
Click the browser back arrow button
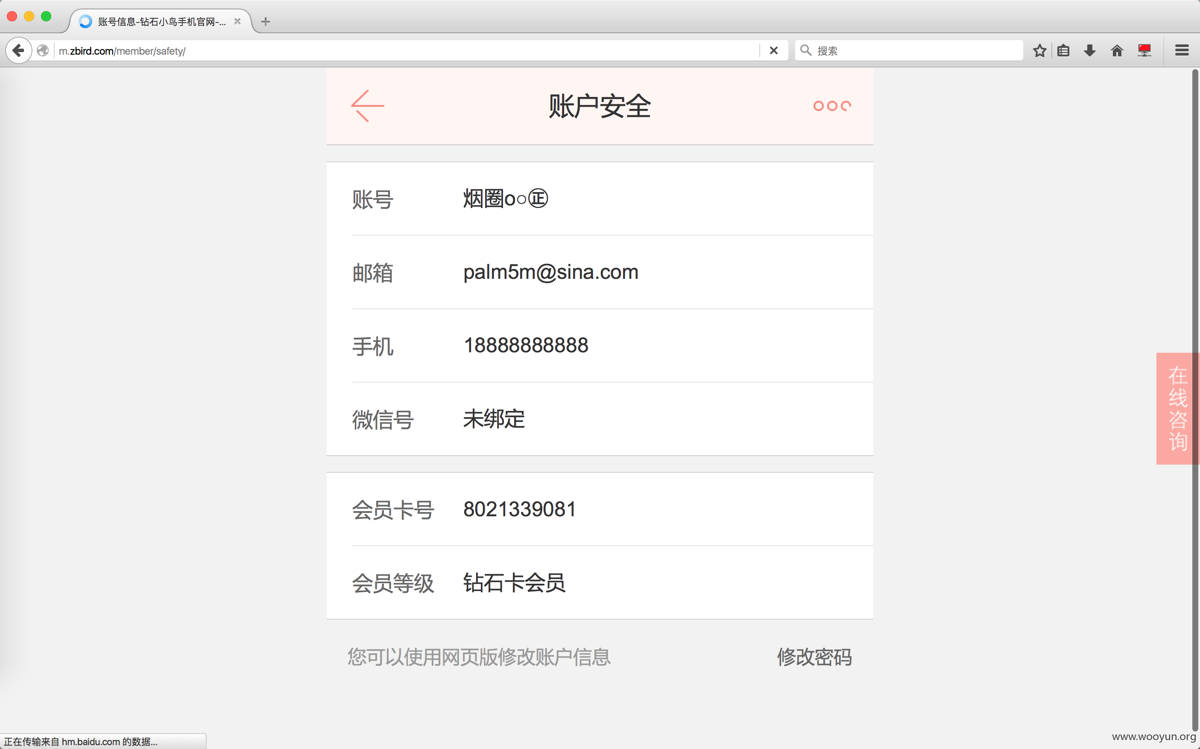pos(19,50)
